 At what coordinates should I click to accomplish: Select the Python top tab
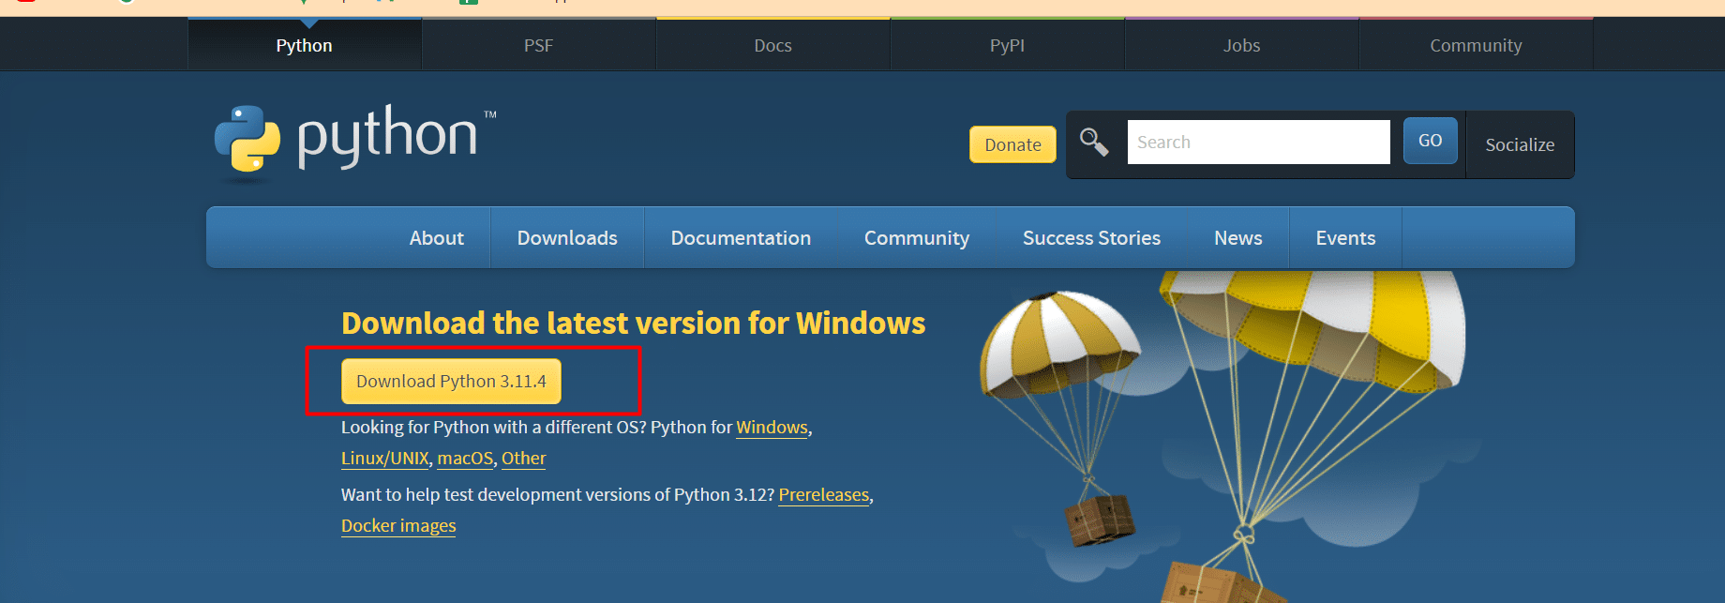pyautogui.click(x=305, y=45)
